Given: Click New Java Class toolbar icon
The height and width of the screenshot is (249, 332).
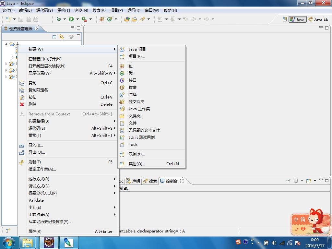Looking at the screenshot, I should [110, 19].
